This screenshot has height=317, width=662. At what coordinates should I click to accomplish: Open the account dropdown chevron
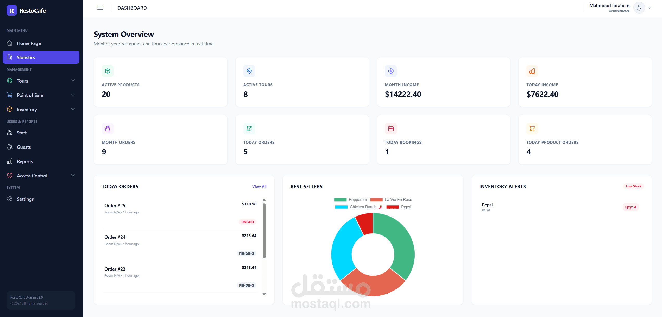[x=650, y=8]
